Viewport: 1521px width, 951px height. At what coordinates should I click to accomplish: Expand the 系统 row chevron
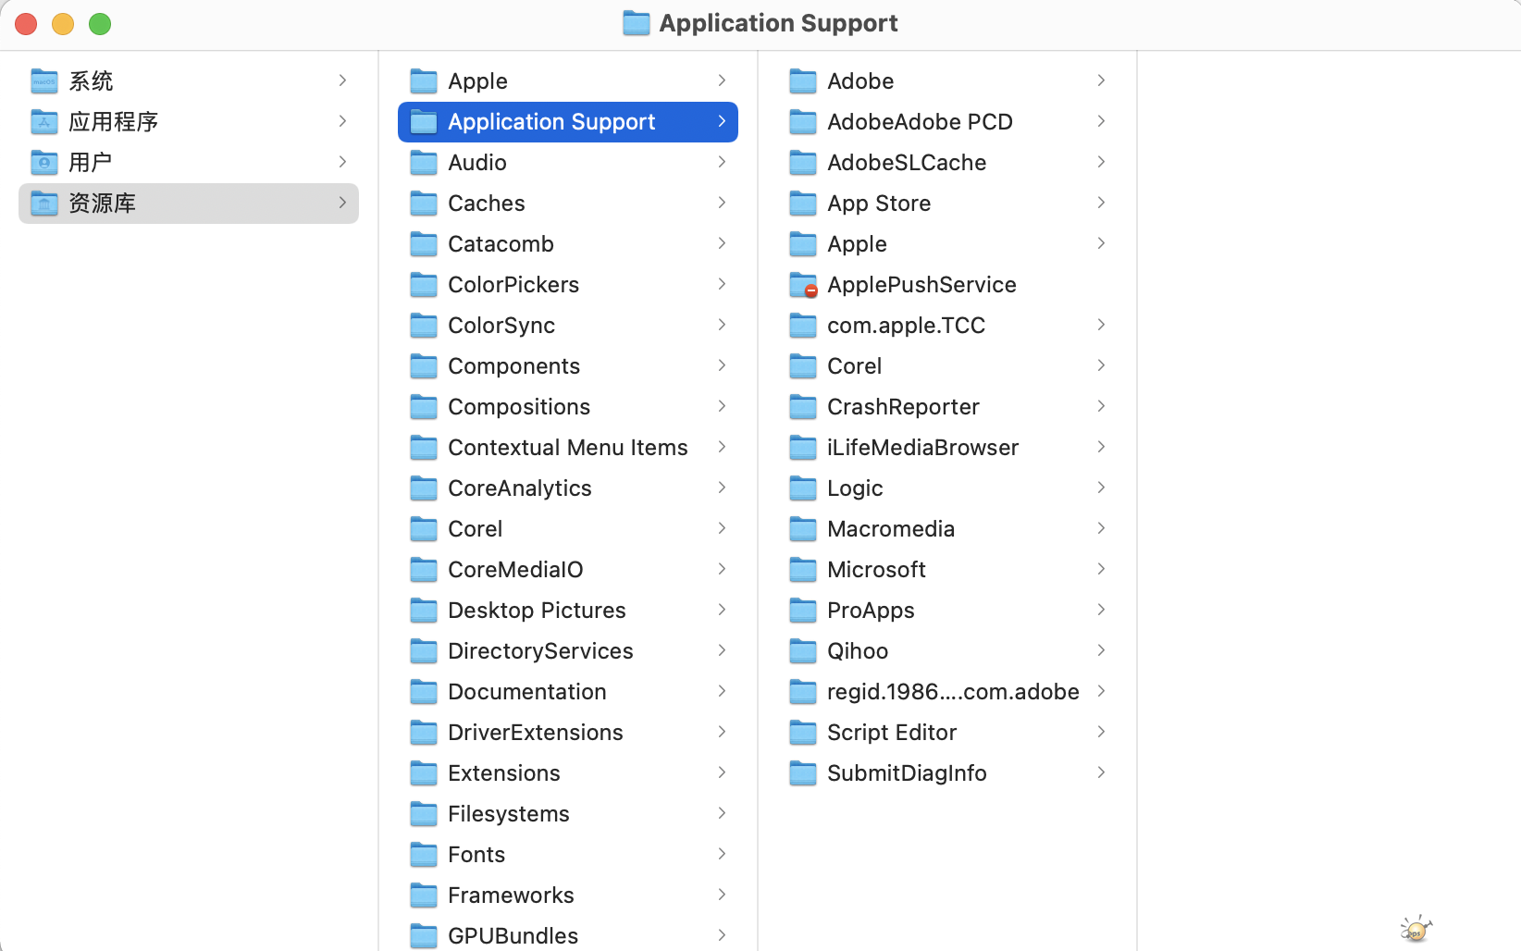tap(342, 80)
